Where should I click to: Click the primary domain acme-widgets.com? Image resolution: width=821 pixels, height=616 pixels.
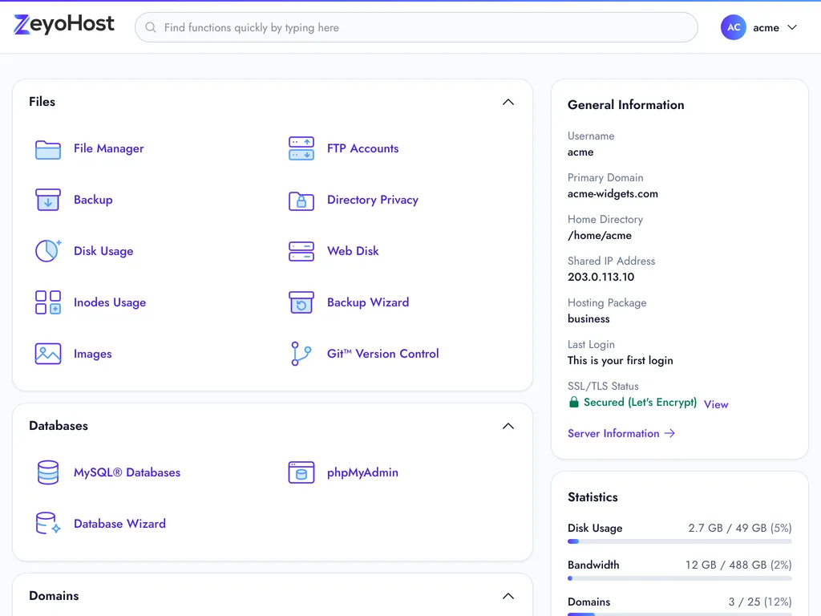pos(613,194)
